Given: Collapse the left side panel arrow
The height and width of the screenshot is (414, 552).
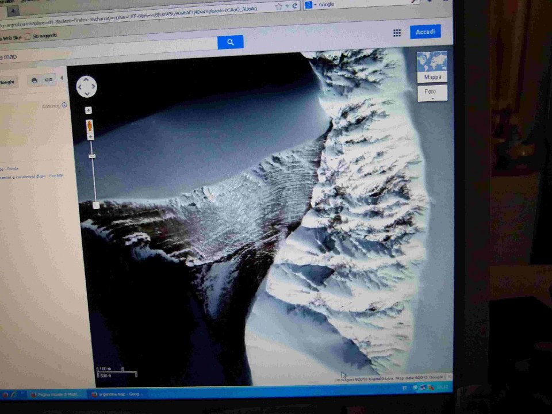Looking at the screenshot, I should 62,78.
